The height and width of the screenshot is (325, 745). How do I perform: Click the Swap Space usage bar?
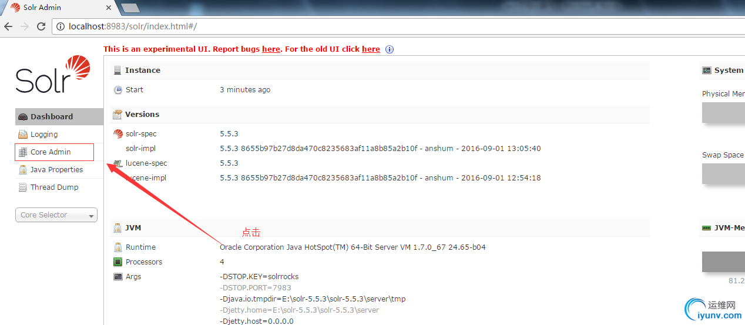(x=723, y=174)
